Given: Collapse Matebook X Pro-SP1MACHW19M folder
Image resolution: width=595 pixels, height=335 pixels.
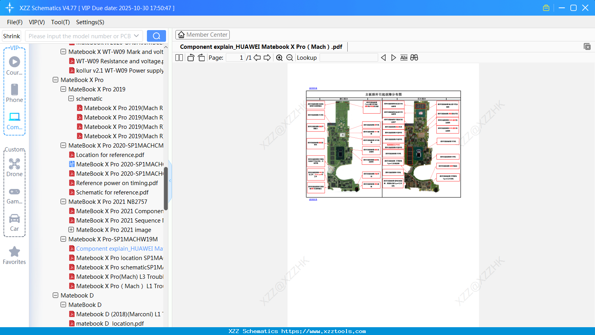Looking at the screenshot, I should click(63, 239).
